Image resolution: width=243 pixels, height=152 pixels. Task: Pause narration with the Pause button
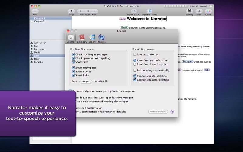pos(88,11)
